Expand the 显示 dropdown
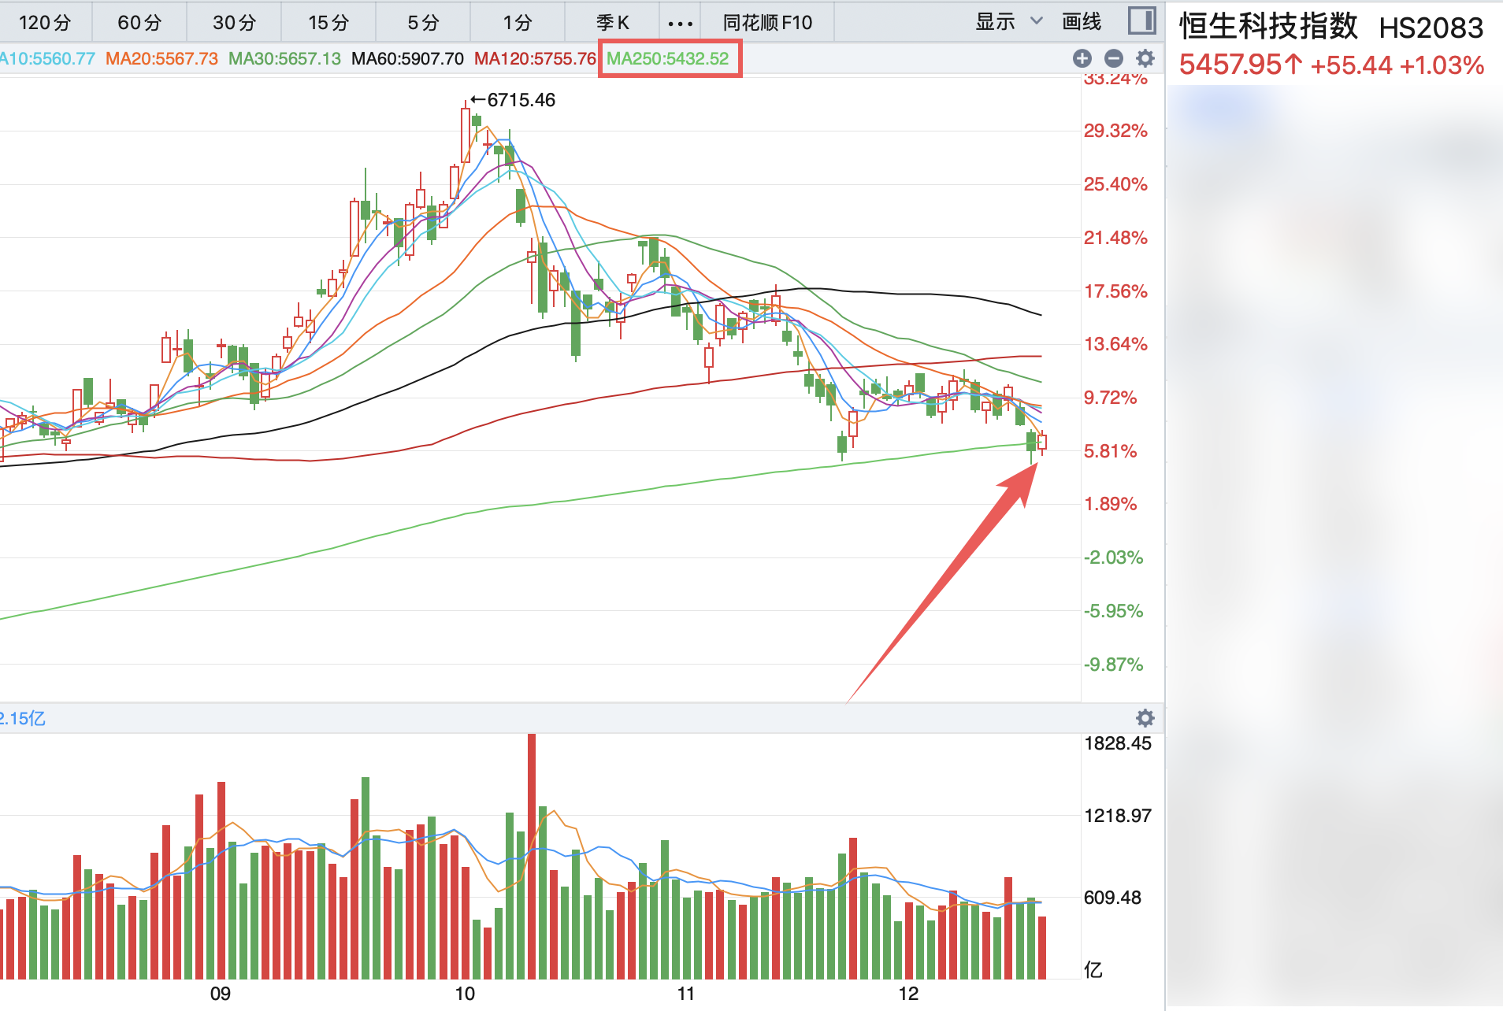 [x=1008, y=22]
